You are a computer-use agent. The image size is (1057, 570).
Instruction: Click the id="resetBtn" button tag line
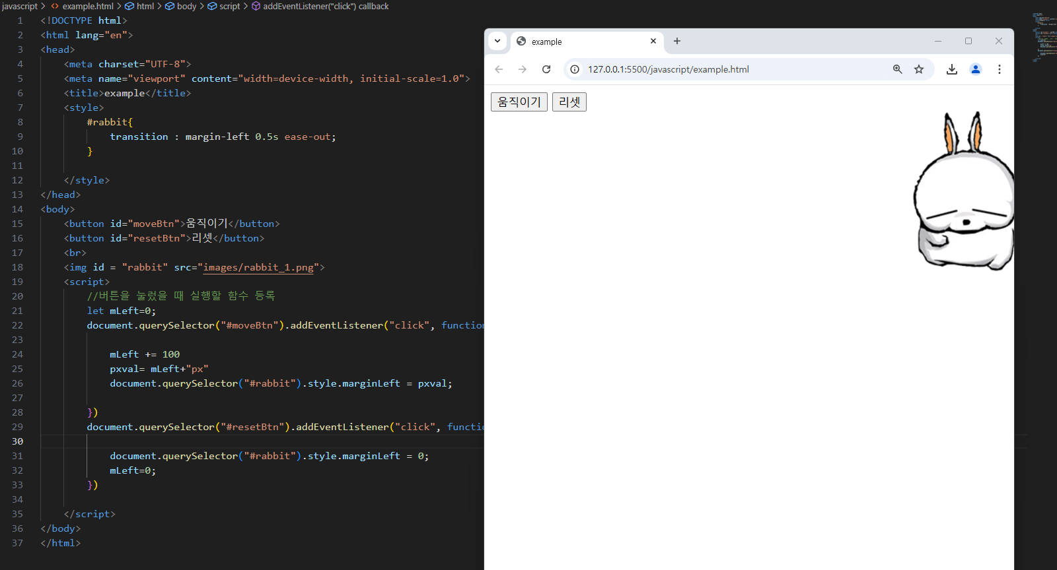tap(164, 238)
